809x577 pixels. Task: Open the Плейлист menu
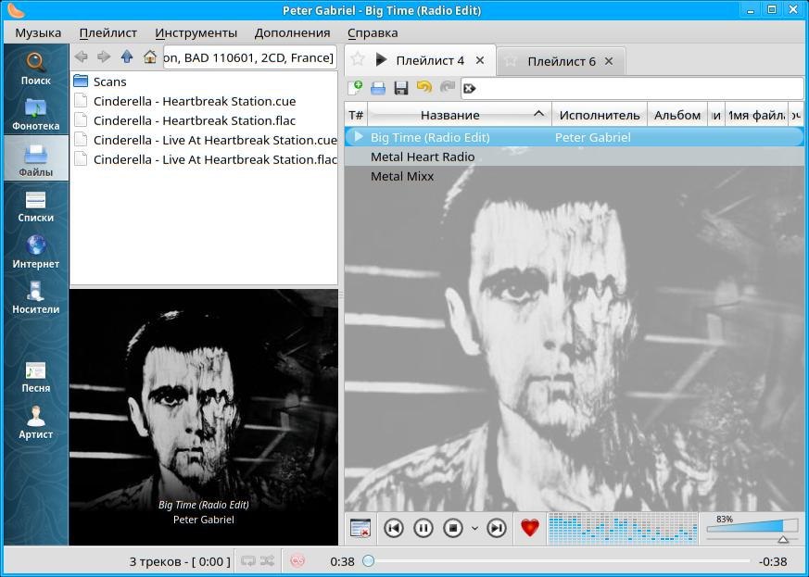108,33
